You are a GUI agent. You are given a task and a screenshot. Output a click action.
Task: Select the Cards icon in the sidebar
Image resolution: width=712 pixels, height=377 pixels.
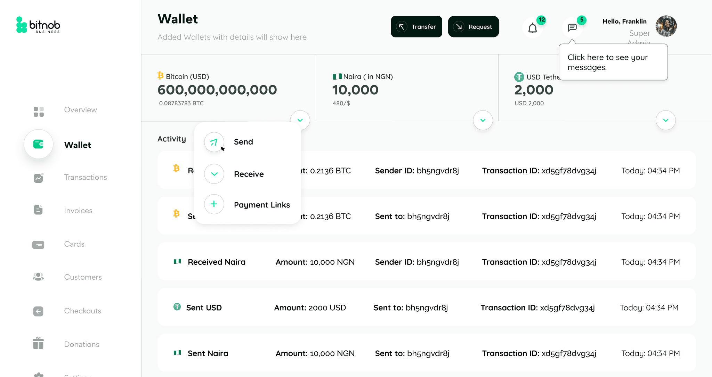click(x=38, y=245)
